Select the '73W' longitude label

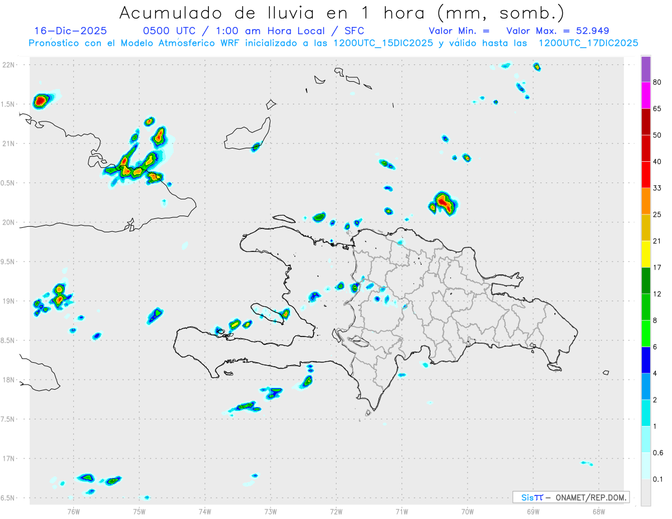click(x=270, y=512)
